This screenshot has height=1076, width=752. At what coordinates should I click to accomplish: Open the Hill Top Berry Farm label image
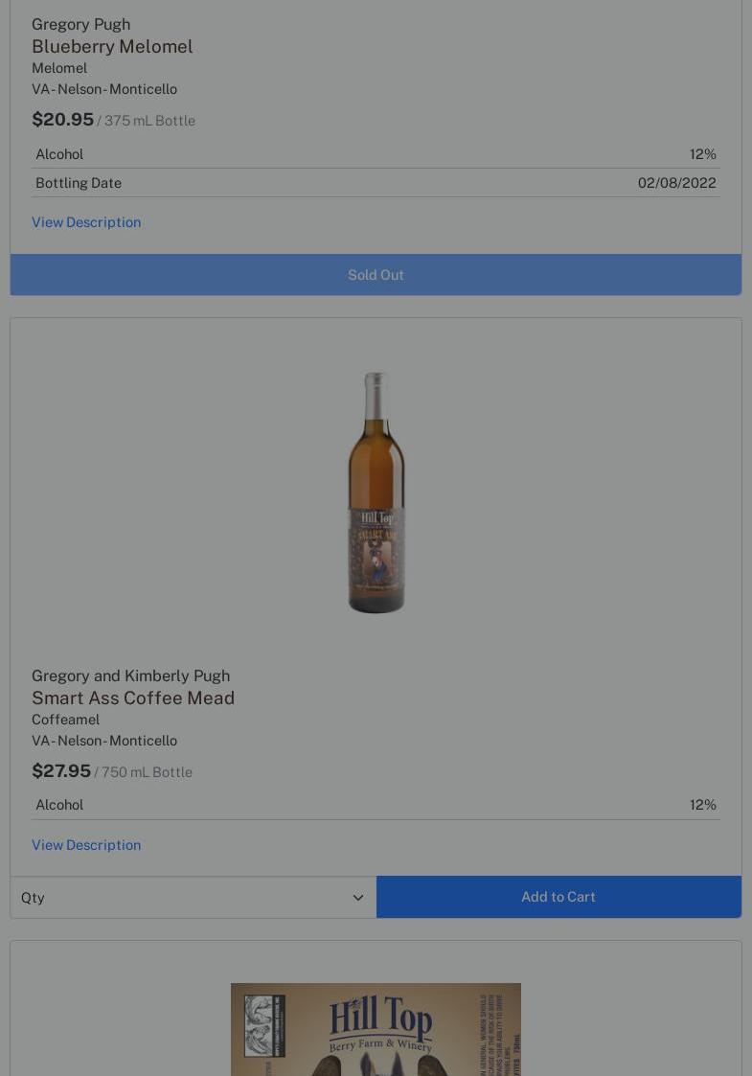click(376, 1029)
